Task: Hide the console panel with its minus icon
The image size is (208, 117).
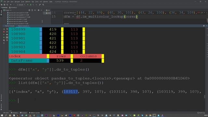Action: [x=207, y=26]
